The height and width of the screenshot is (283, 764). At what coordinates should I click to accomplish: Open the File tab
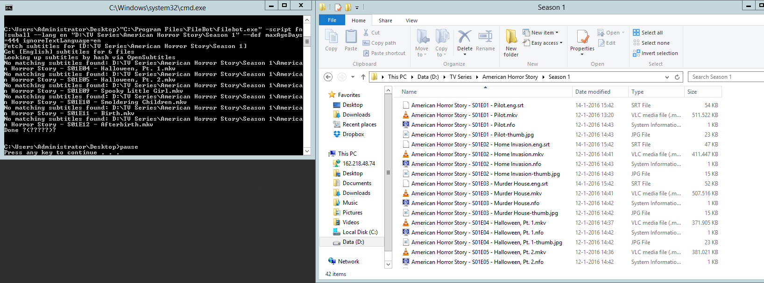(332, 20)
